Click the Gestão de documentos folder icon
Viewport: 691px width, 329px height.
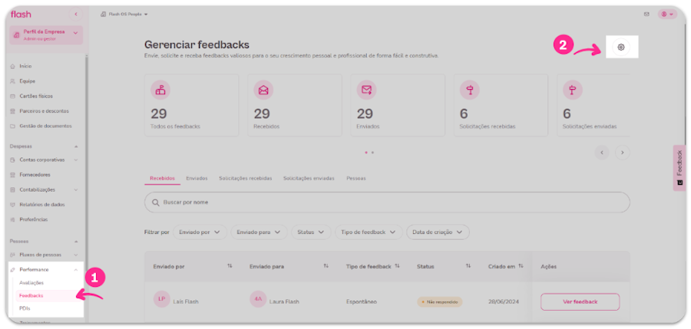click(x=13, y=126)
